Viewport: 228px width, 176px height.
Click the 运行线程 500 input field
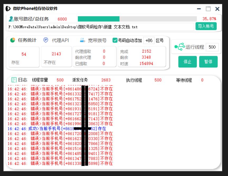(212, 47)
